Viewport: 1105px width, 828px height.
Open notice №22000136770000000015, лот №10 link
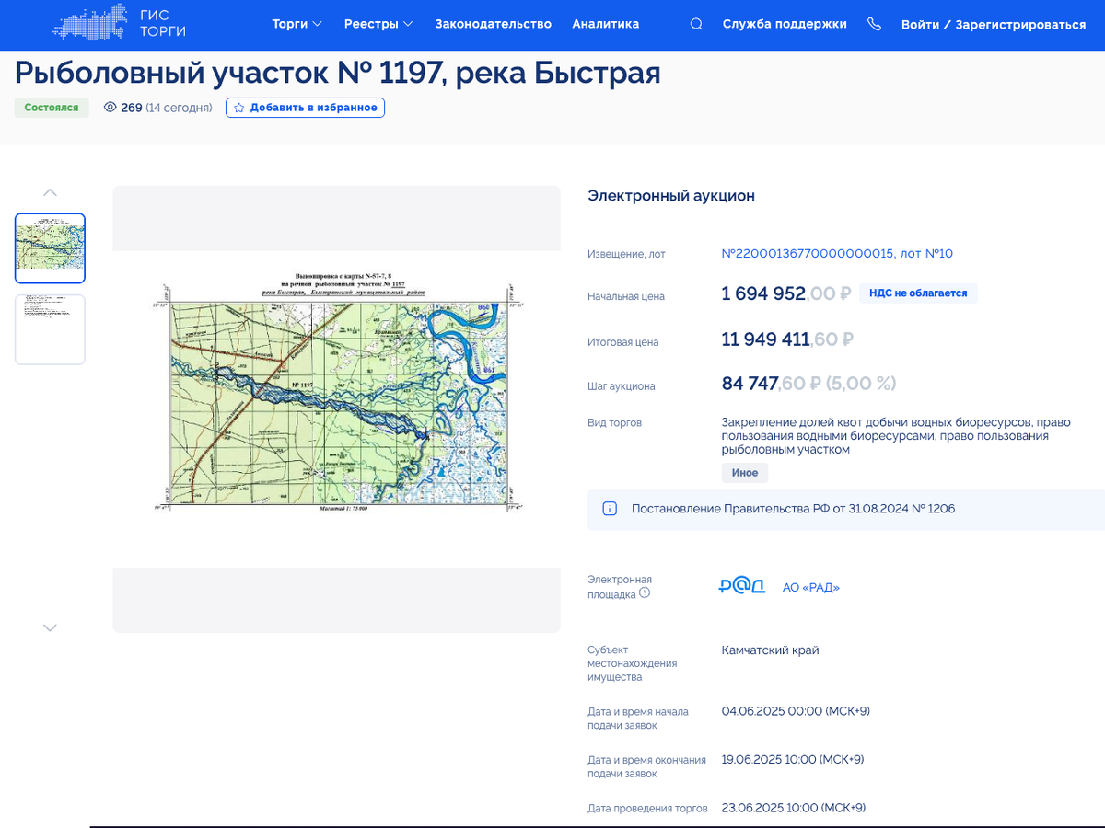tap(837, 253)
